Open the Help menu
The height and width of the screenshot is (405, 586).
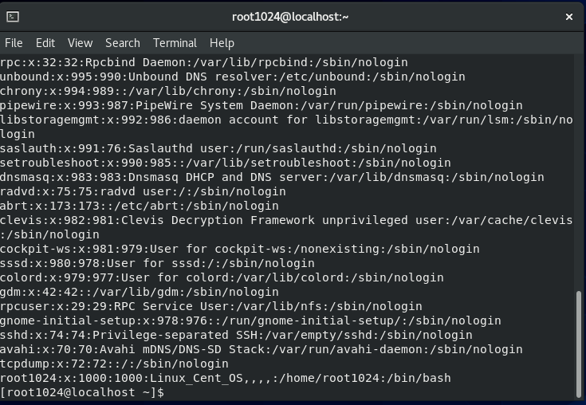click(x=222, y=43)
